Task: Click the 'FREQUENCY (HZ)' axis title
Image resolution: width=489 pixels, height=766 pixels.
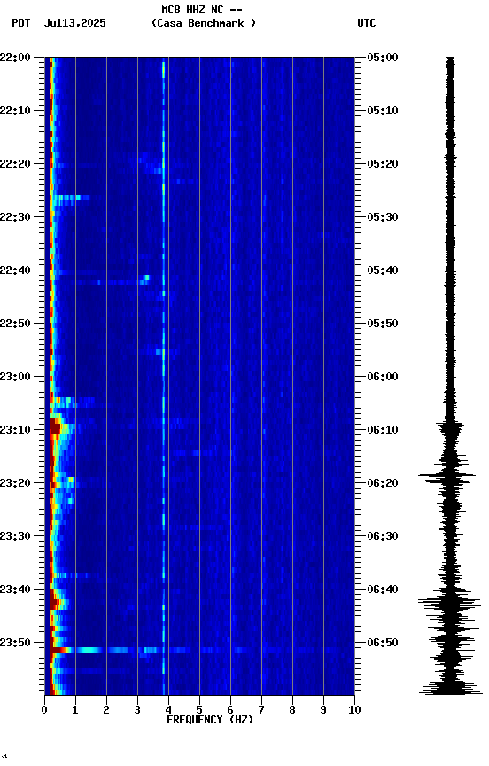Action: coord(210,720)
